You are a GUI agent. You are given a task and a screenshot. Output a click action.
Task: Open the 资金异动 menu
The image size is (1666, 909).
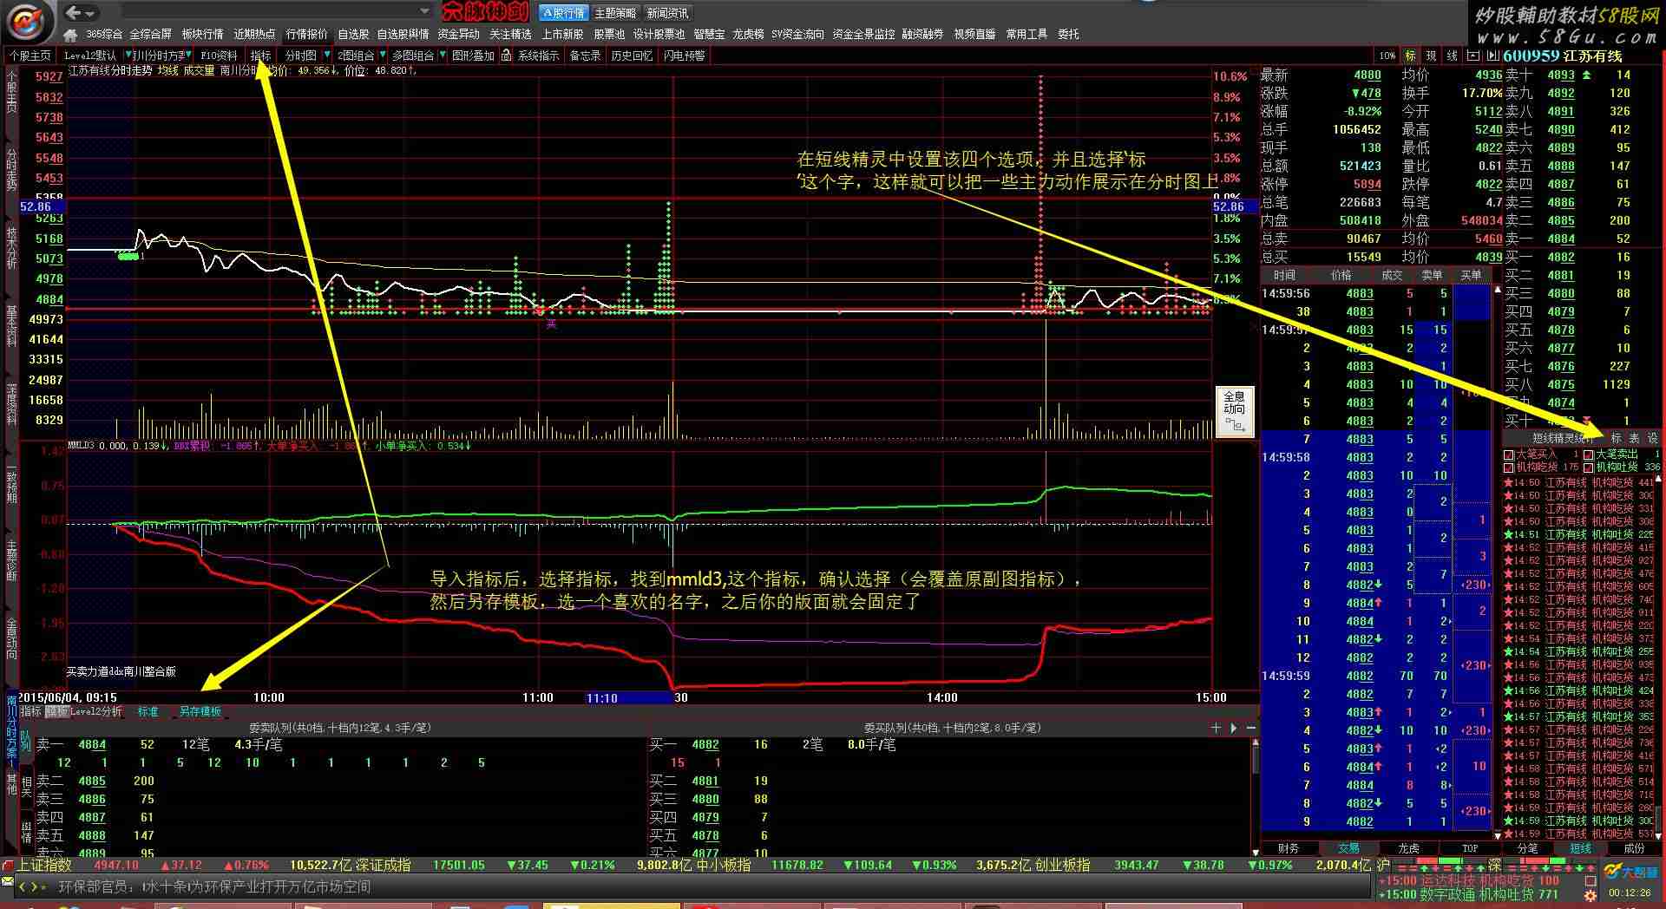458,34
